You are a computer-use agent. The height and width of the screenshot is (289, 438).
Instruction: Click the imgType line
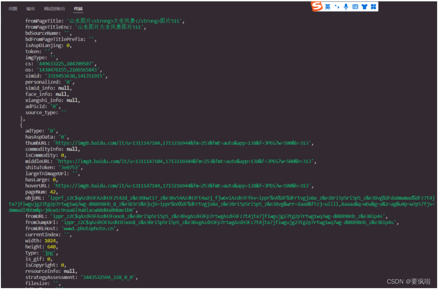(x=42, y=58)
